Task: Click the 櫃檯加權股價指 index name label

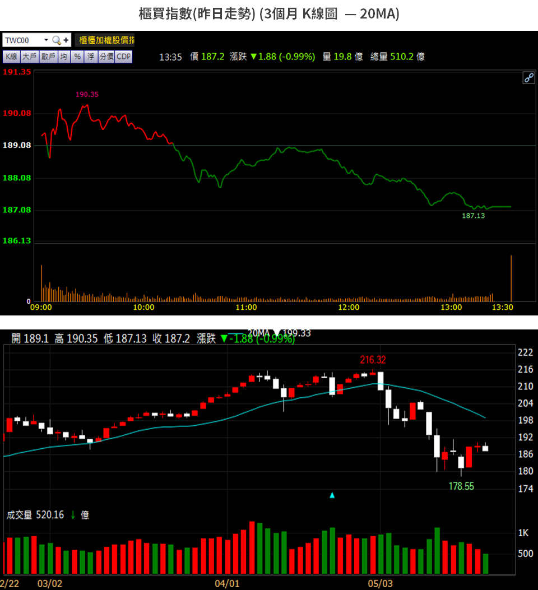Action: (107, 40)
